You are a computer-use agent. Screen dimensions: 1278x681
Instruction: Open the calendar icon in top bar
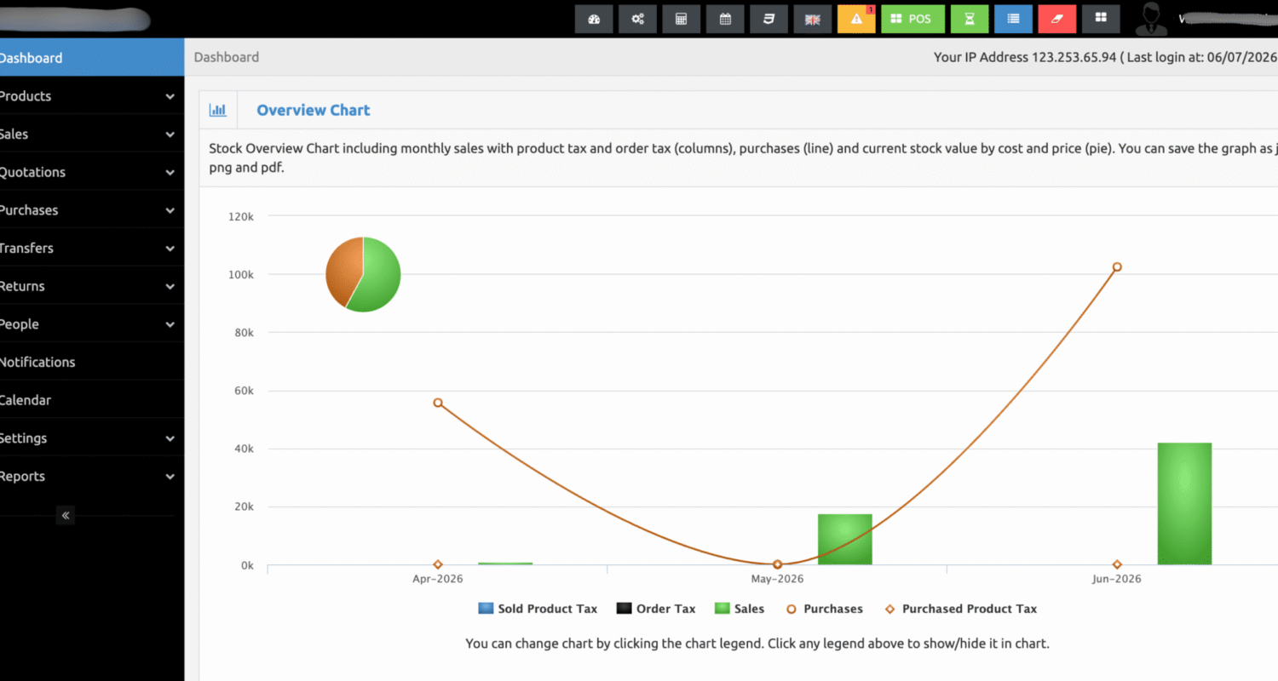pyautogui.click(x=725, y=19)
